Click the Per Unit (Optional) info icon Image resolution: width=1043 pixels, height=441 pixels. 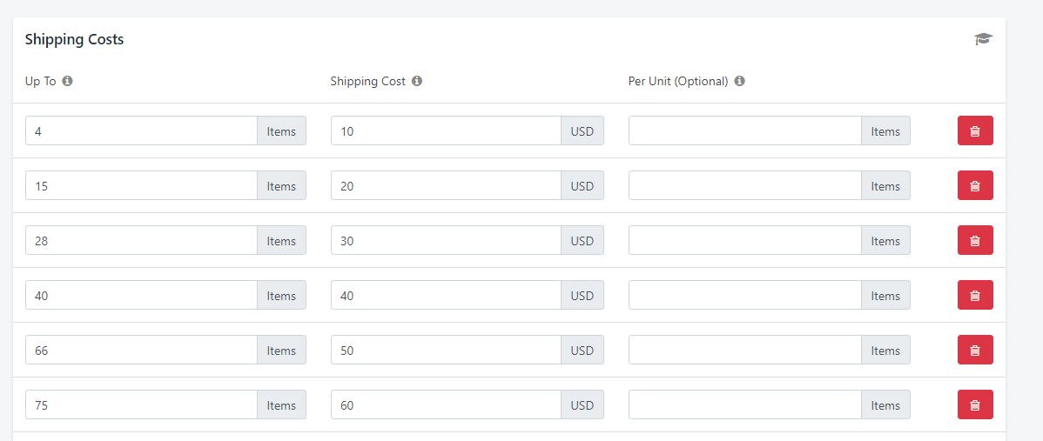click(739, 81)
